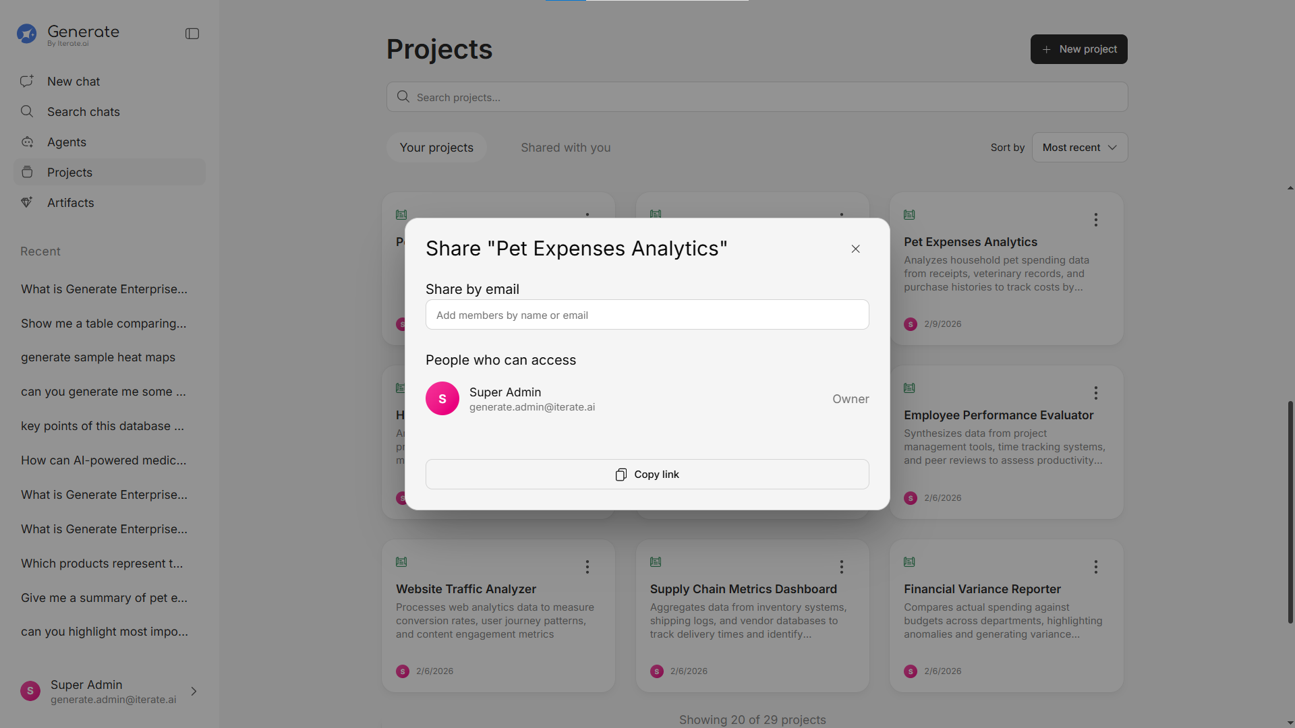Toggle the sidebar collapse icon
The image size is (1295, 728).
(192, 34)
